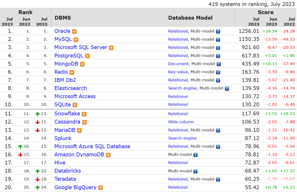Click the orange plus icon beside Snowflake
Image resolution: width=297 pixels, height=192 pixels.
(84, 114)
